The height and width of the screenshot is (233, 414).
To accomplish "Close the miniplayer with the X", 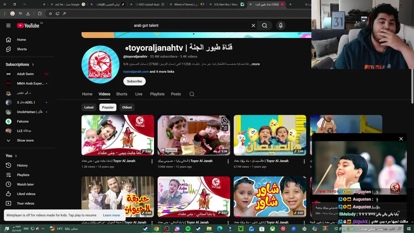I will (401, 139).
